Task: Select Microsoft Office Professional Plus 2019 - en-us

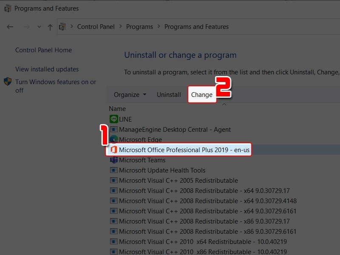Action: pyautogui.click(x=184, y=150)
